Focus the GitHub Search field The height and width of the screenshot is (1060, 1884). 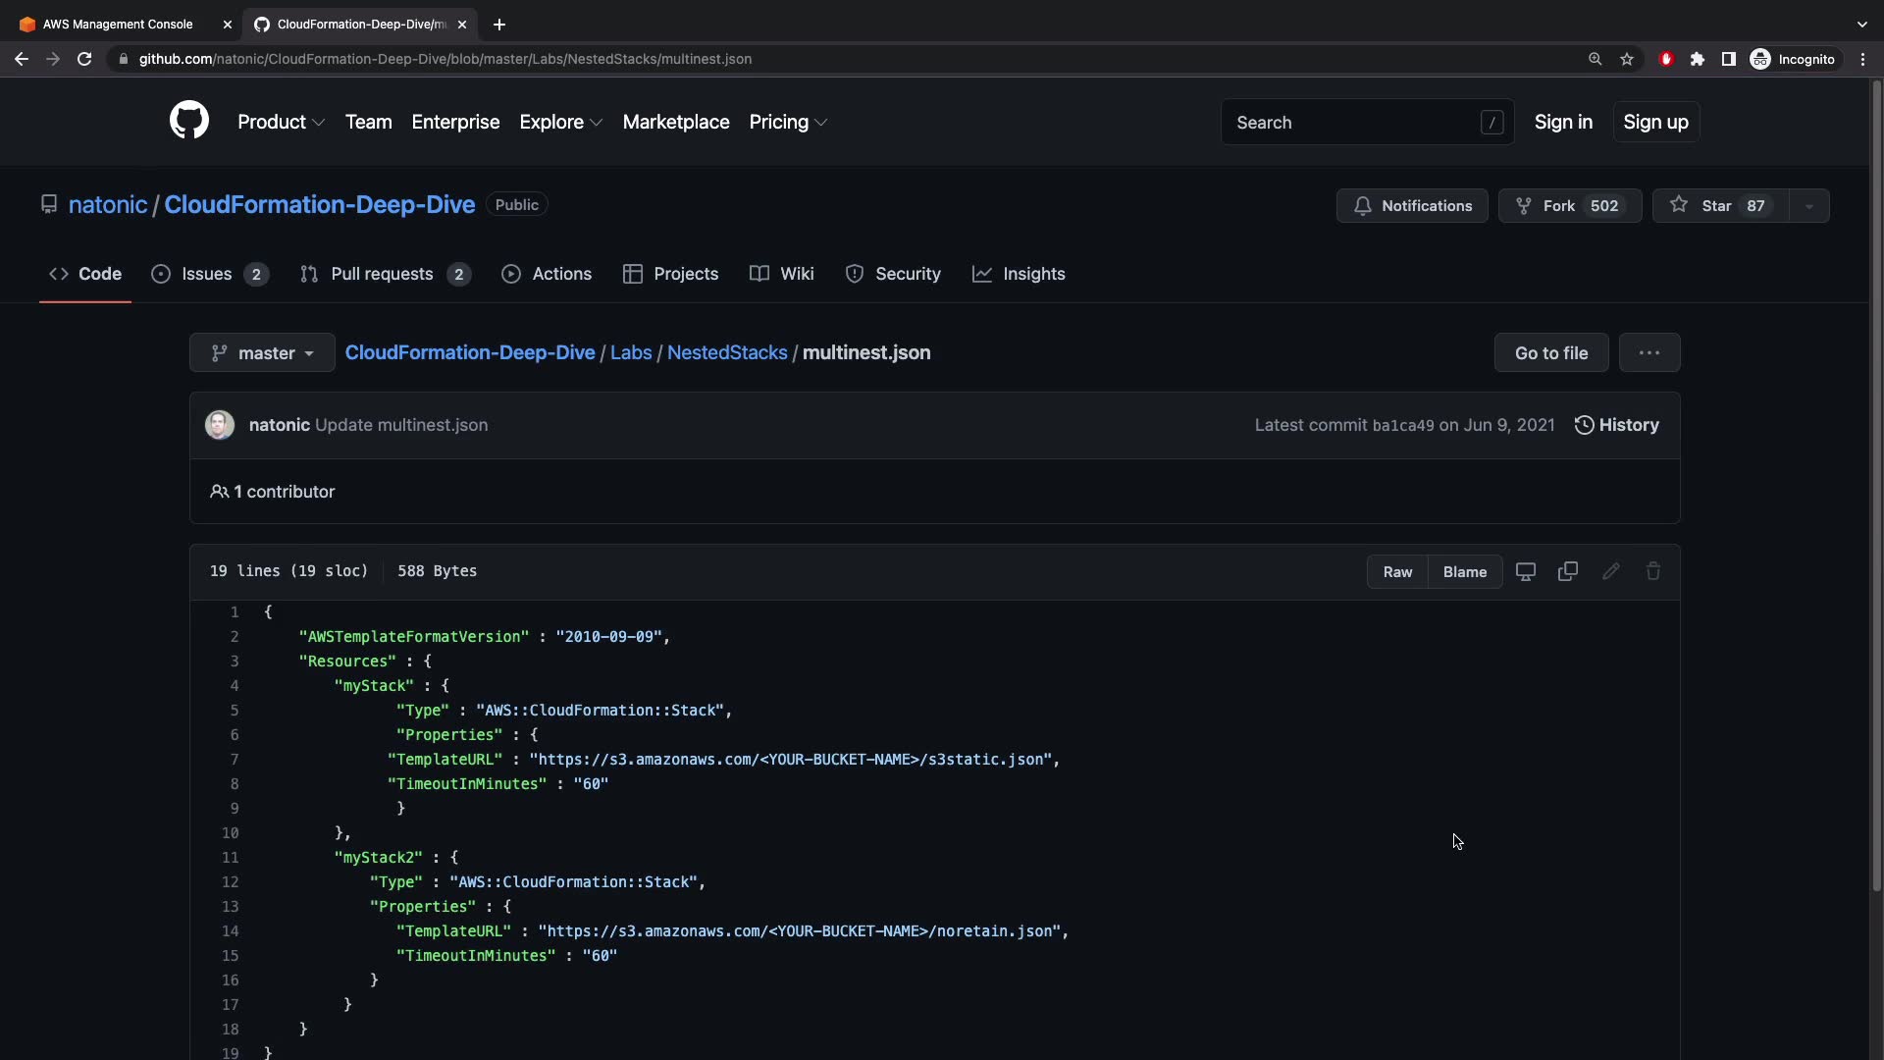[1354, 123]
